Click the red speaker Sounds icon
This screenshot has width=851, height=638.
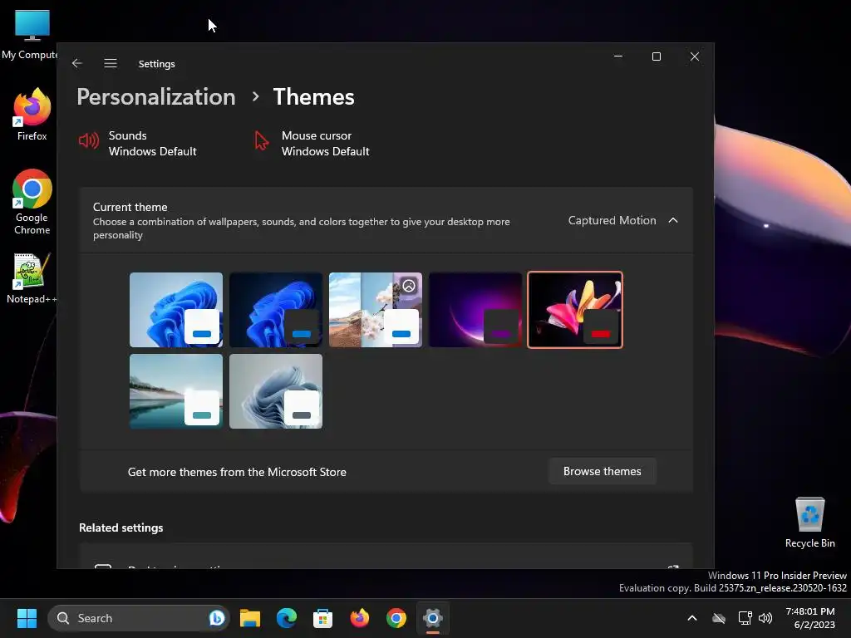click(88, 141)
